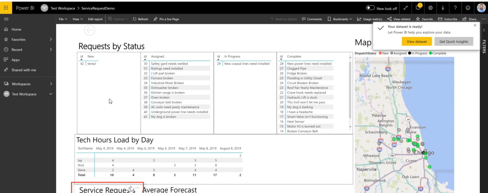The image size is (488, 193).
Task: Open Apps in the sidebar
Action: click(x=15, y=60)
